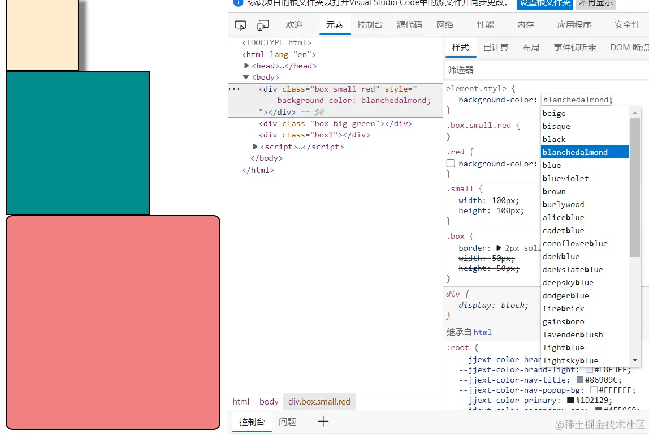This screenshot has width=649, height=434.
Task: Expand the script element node
Action: tap(255, 147)
